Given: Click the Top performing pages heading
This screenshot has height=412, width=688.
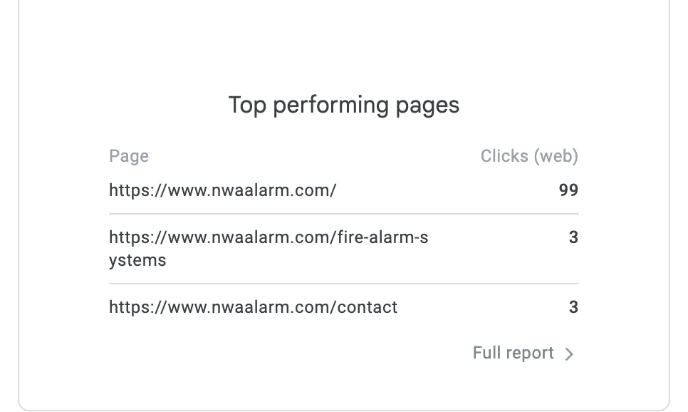Looking at the screenshot, I should coord(344,105).
